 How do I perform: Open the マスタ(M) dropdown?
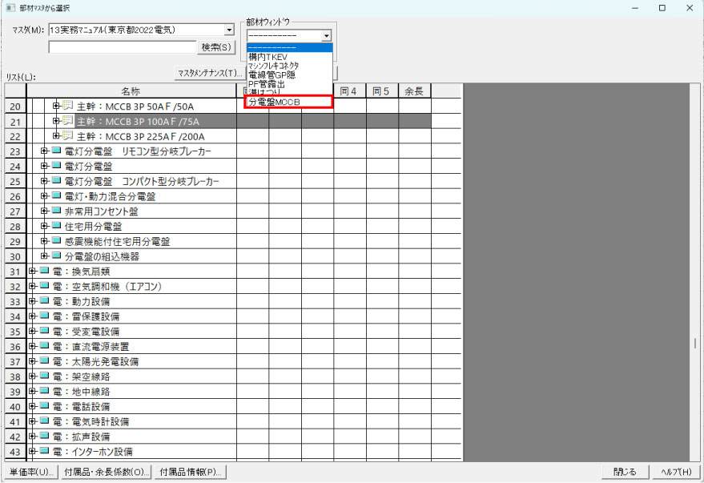[x=229, y=30]
